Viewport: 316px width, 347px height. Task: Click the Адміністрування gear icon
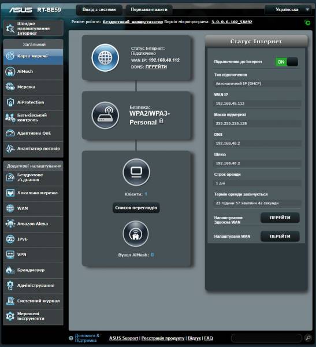tap(10, 285)
